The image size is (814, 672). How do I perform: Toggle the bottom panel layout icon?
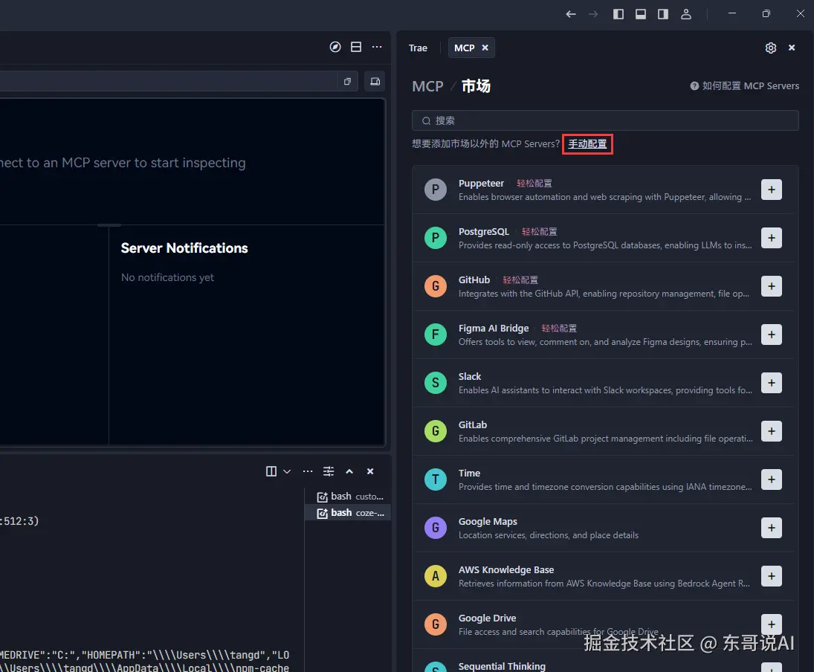(x=641, y=14)
